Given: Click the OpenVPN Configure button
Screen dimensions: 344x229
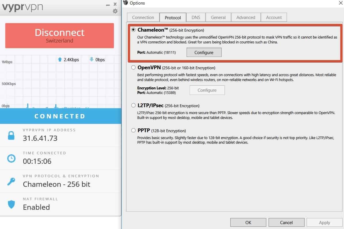Looking at the screenshot, I should pos(207,90).
